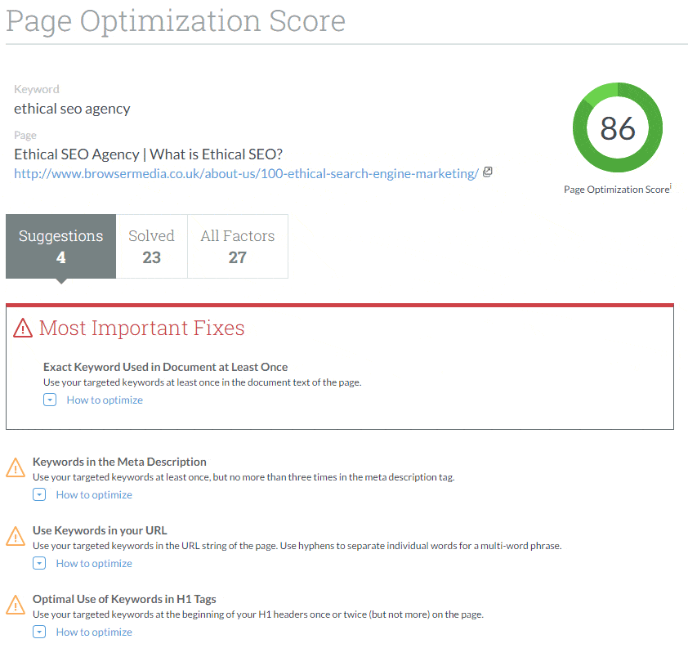Viewport: 688px width, 648px height.
Task: Click warning icon next to Use Keywords in your URL
Action: pos(16,536)
